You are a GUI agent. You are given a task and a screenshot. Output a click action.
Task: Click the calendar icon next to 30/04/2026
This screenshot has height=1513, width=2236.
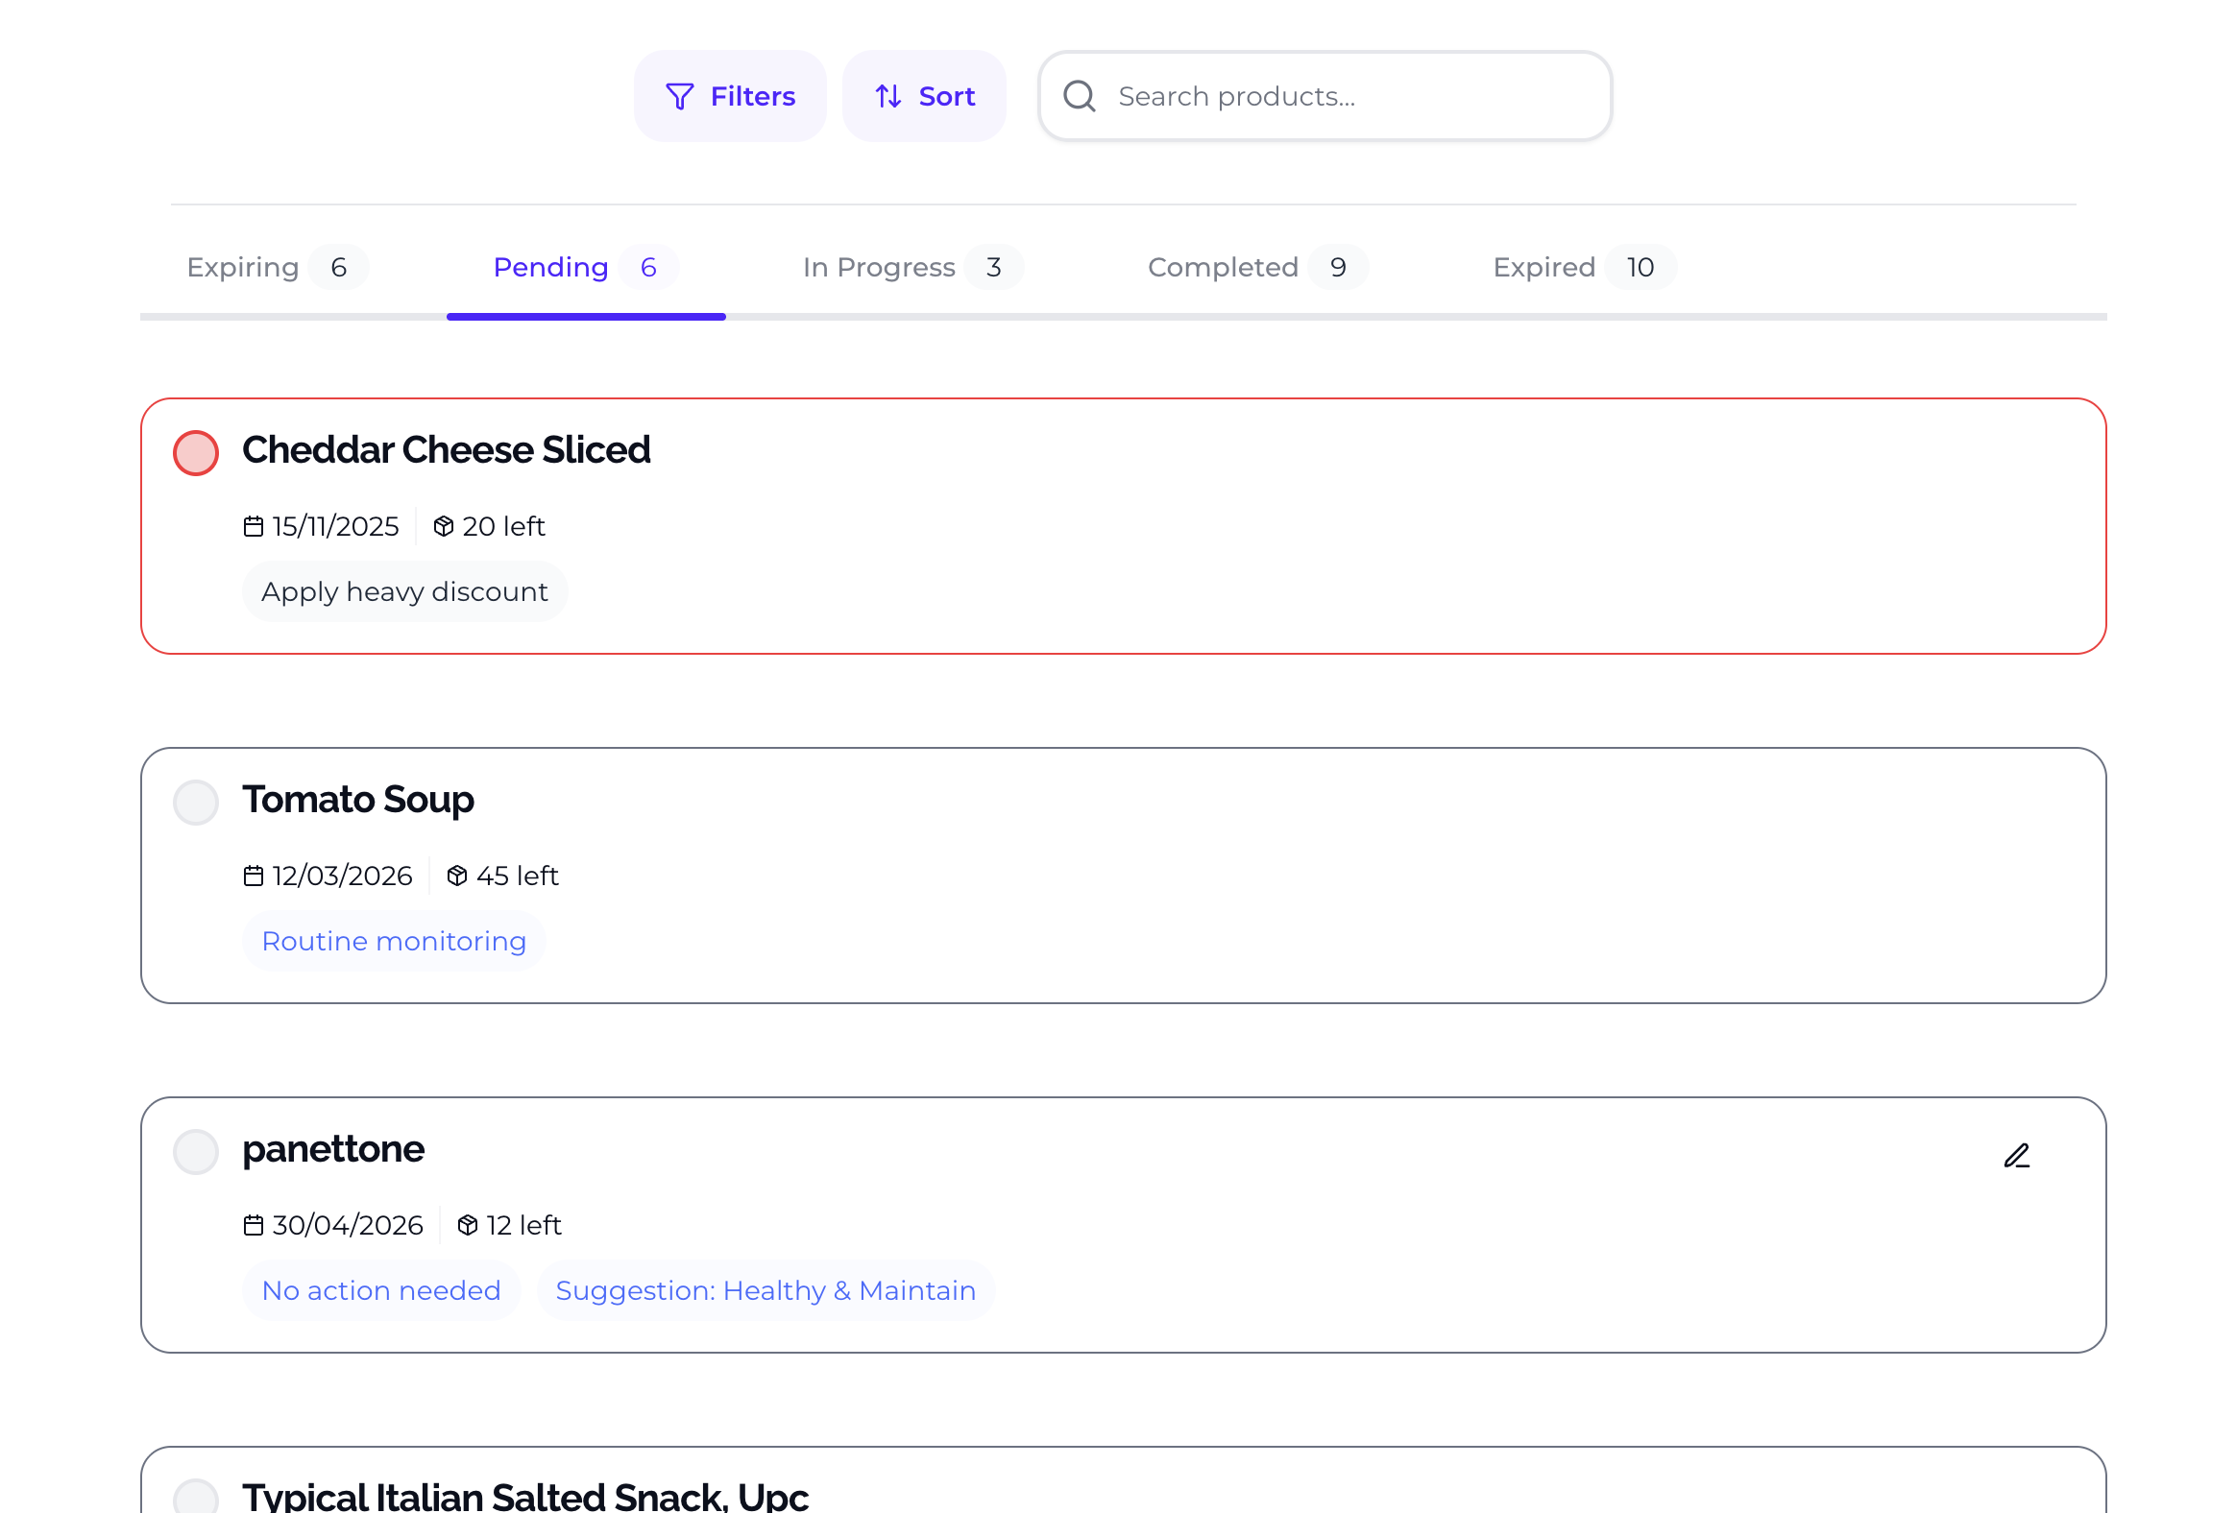click(253, 1225)
